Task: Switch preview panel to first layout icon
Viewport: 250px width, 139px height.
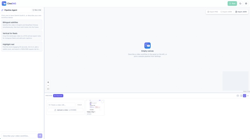Action: (238, 96)
